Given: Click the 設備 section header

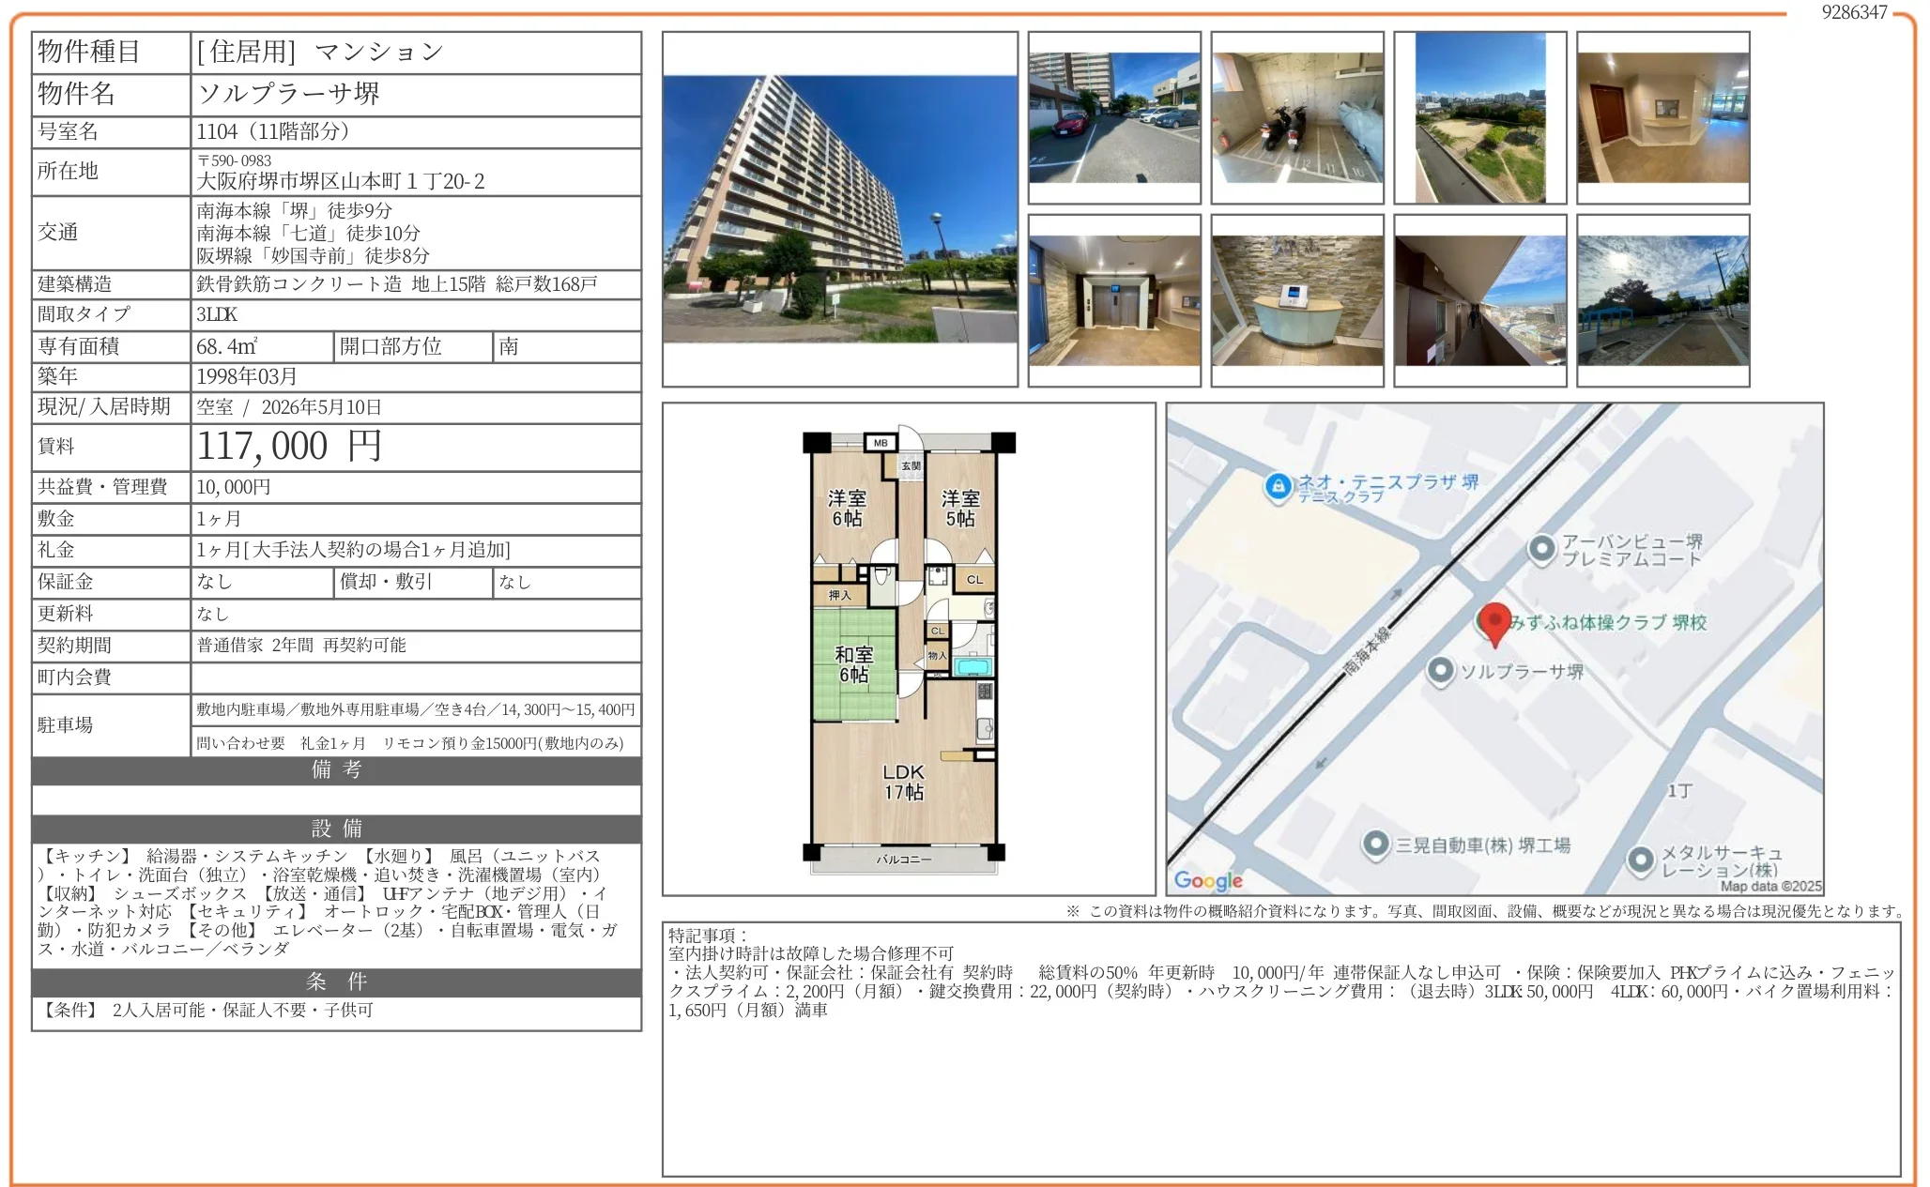Looking at the screenshot, I should [x=336, y=829].
